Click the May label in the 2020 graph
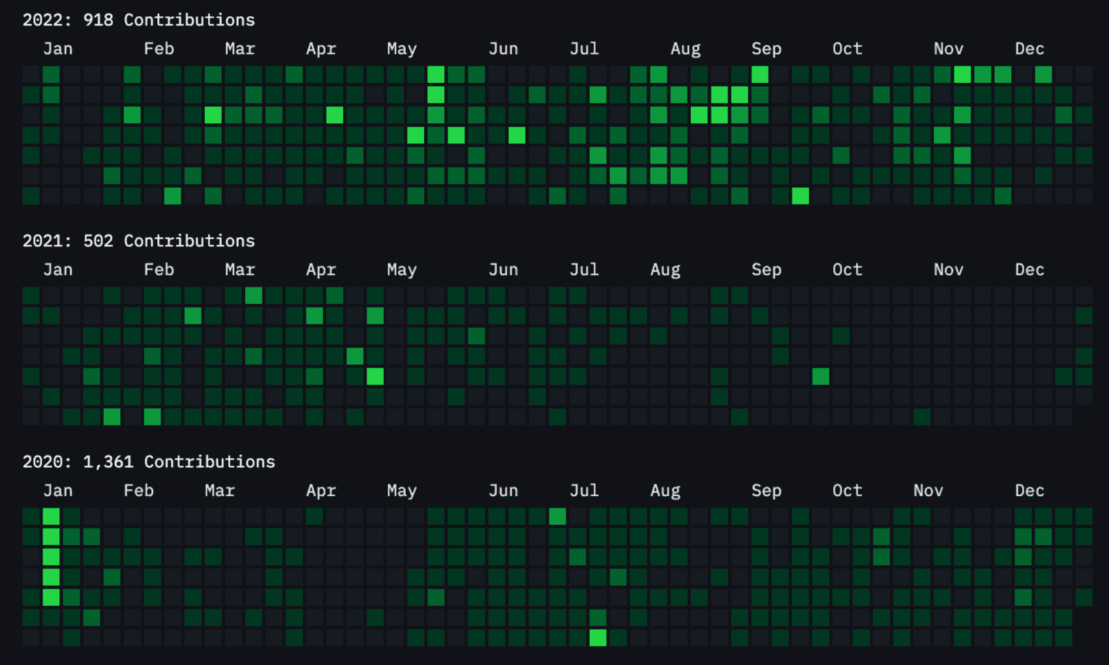1109x665 pixels. (401, 492)
